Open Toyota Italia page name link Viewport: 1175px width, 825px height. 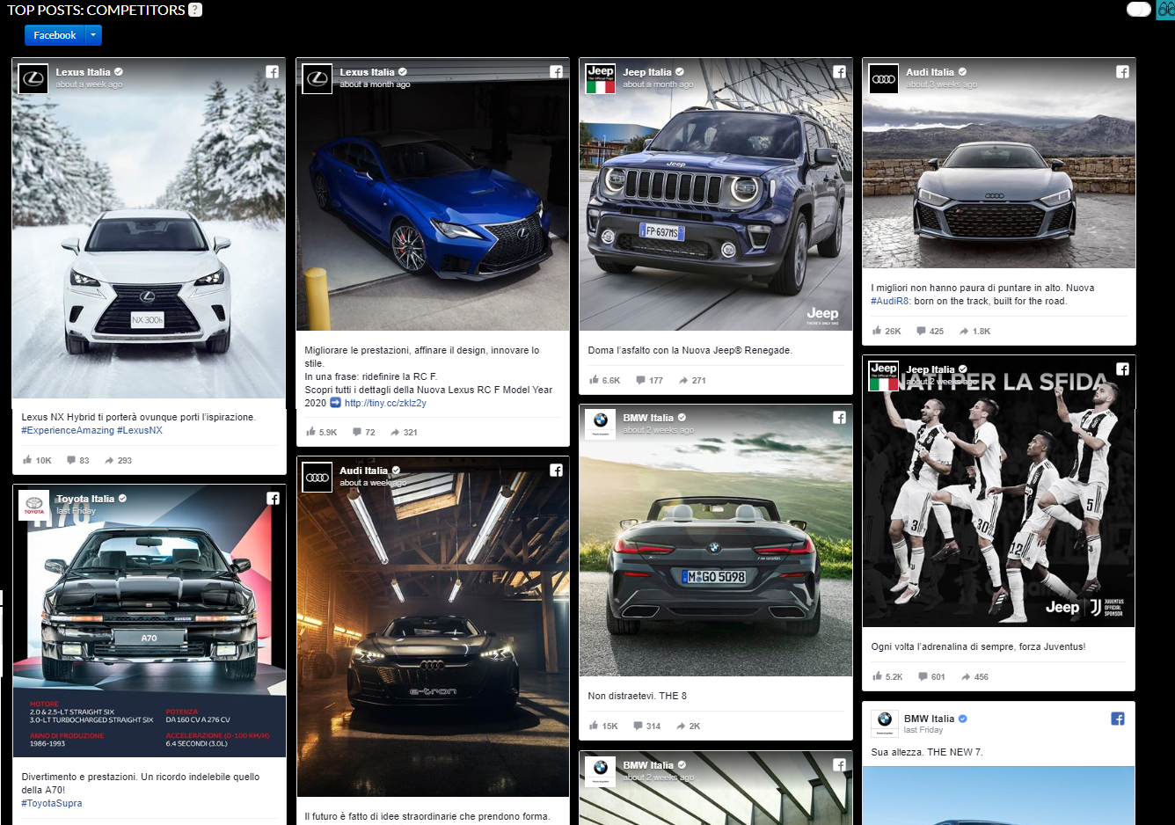click(x=85, y=499)
